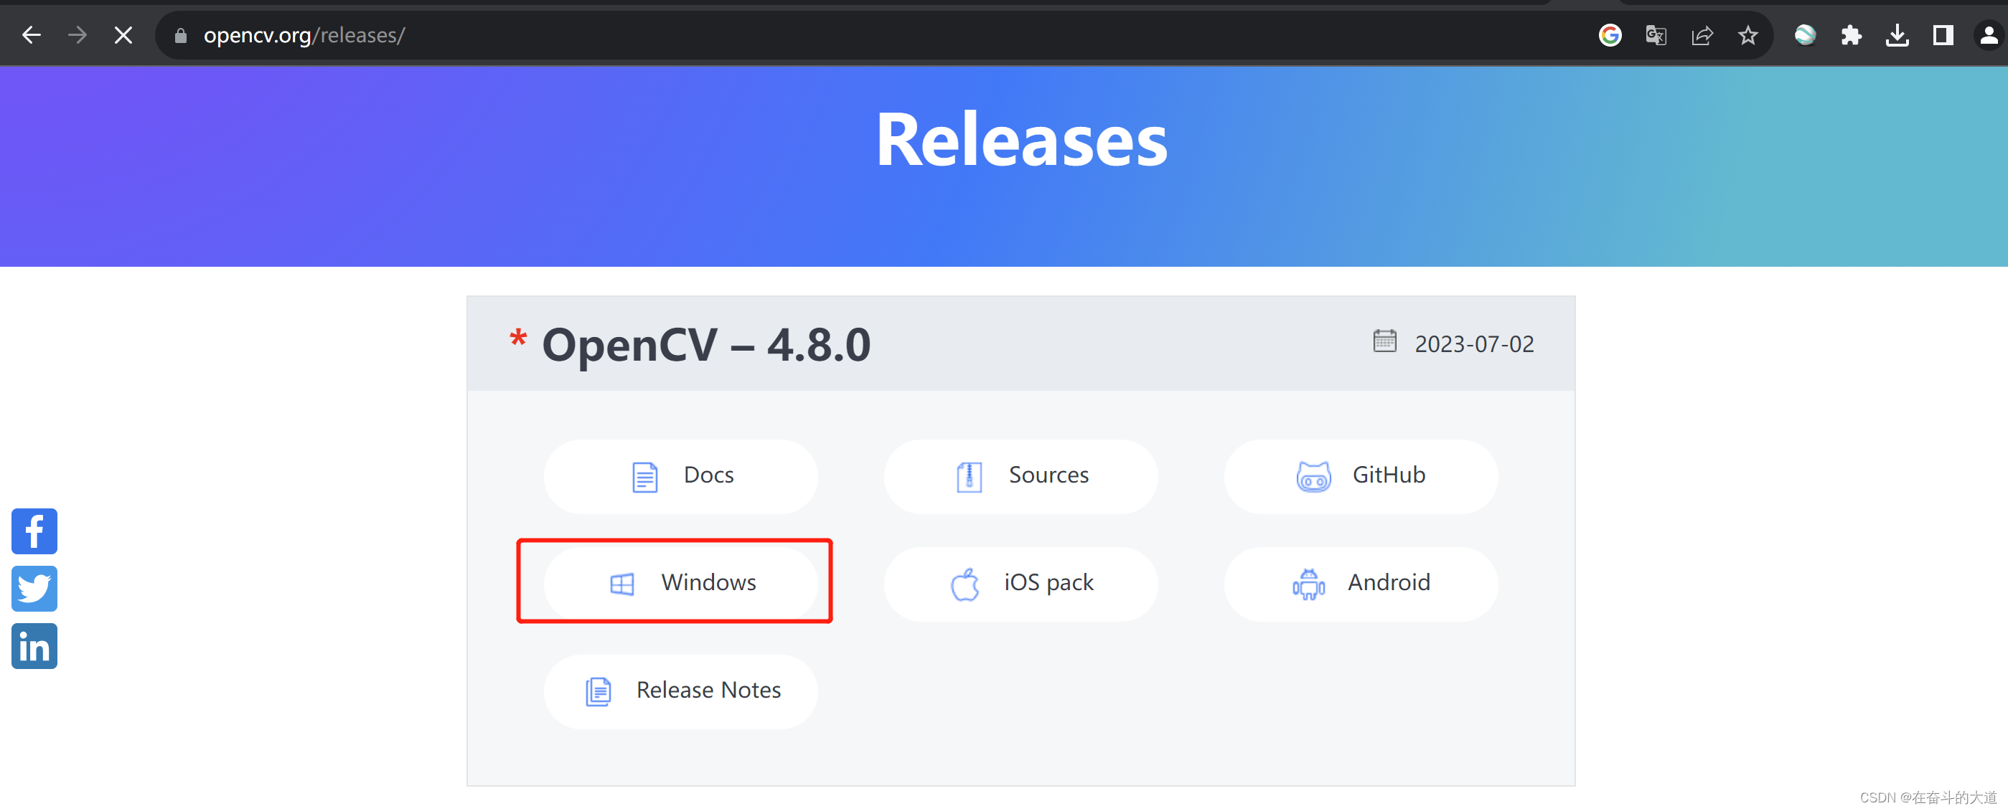The width and height of the screenshot is (2008, 811).
Task: Open the user profile avatar
Action: coord(1989,35)
